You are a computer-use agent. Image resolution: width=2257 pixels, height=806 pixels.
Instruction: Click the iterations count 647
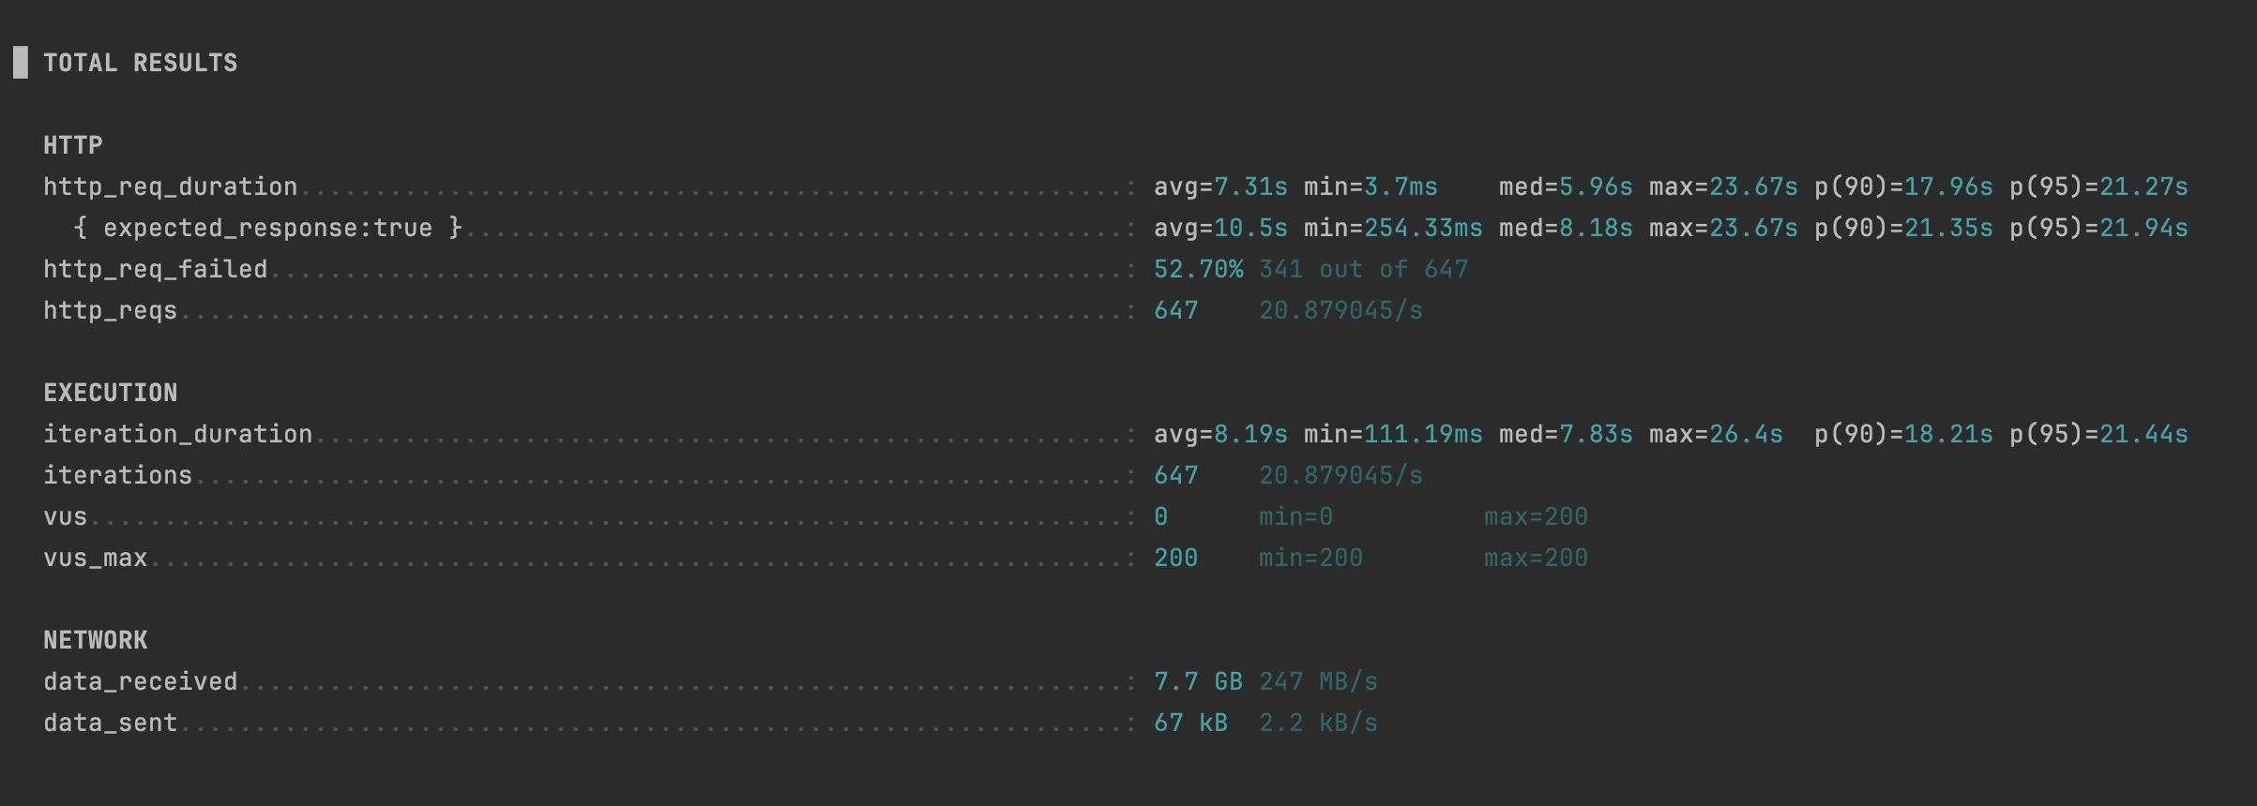click(x=1175, y=475)
